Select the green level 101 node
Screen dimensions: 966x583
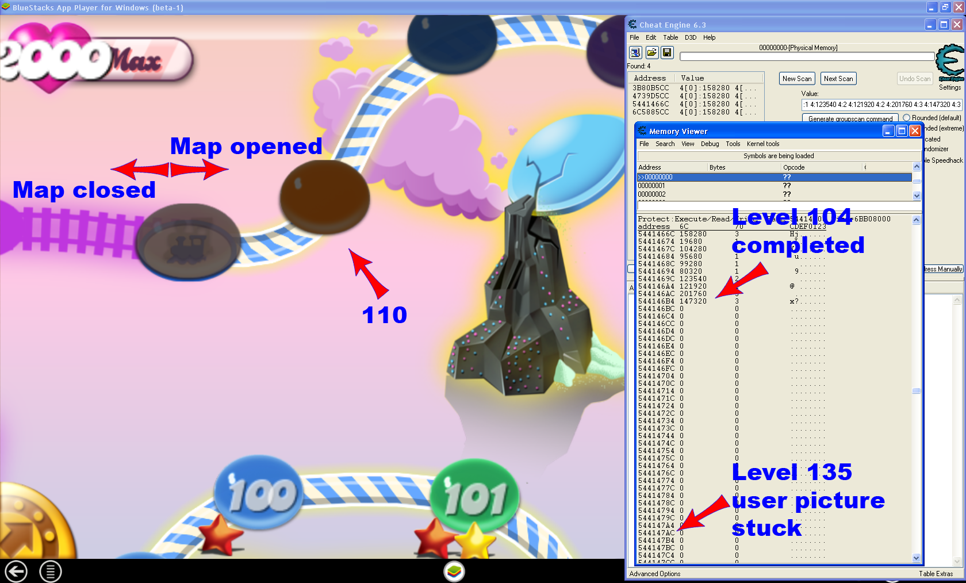[x=475, y=497]
